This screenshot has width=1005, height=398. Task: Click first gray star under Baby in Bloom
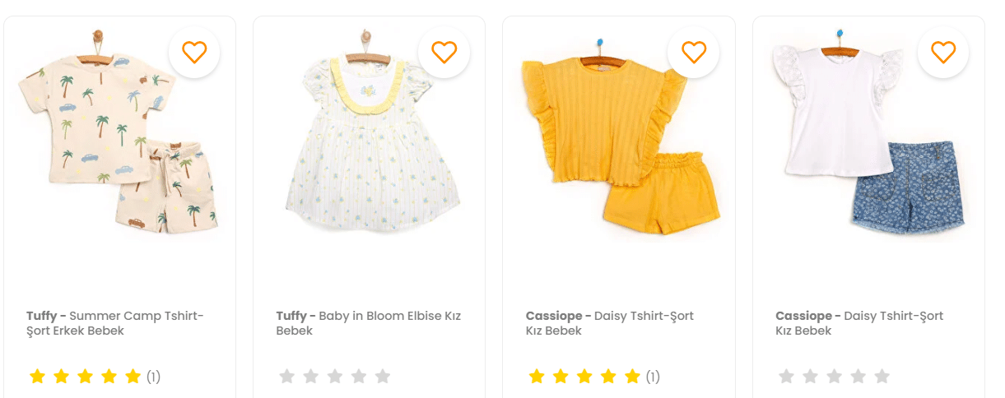[x=286, y=377]
